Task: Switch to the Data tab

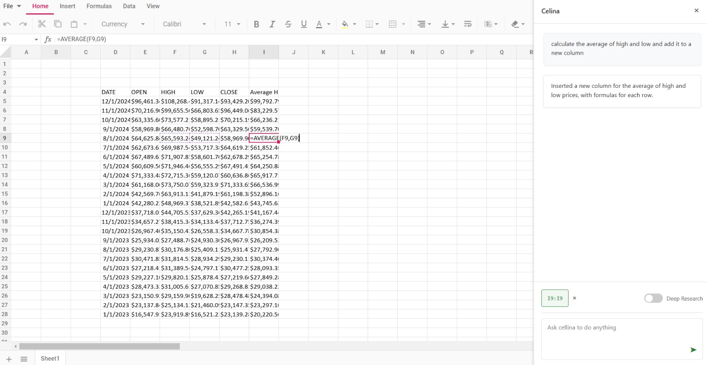Action: [x=129, y=6]
